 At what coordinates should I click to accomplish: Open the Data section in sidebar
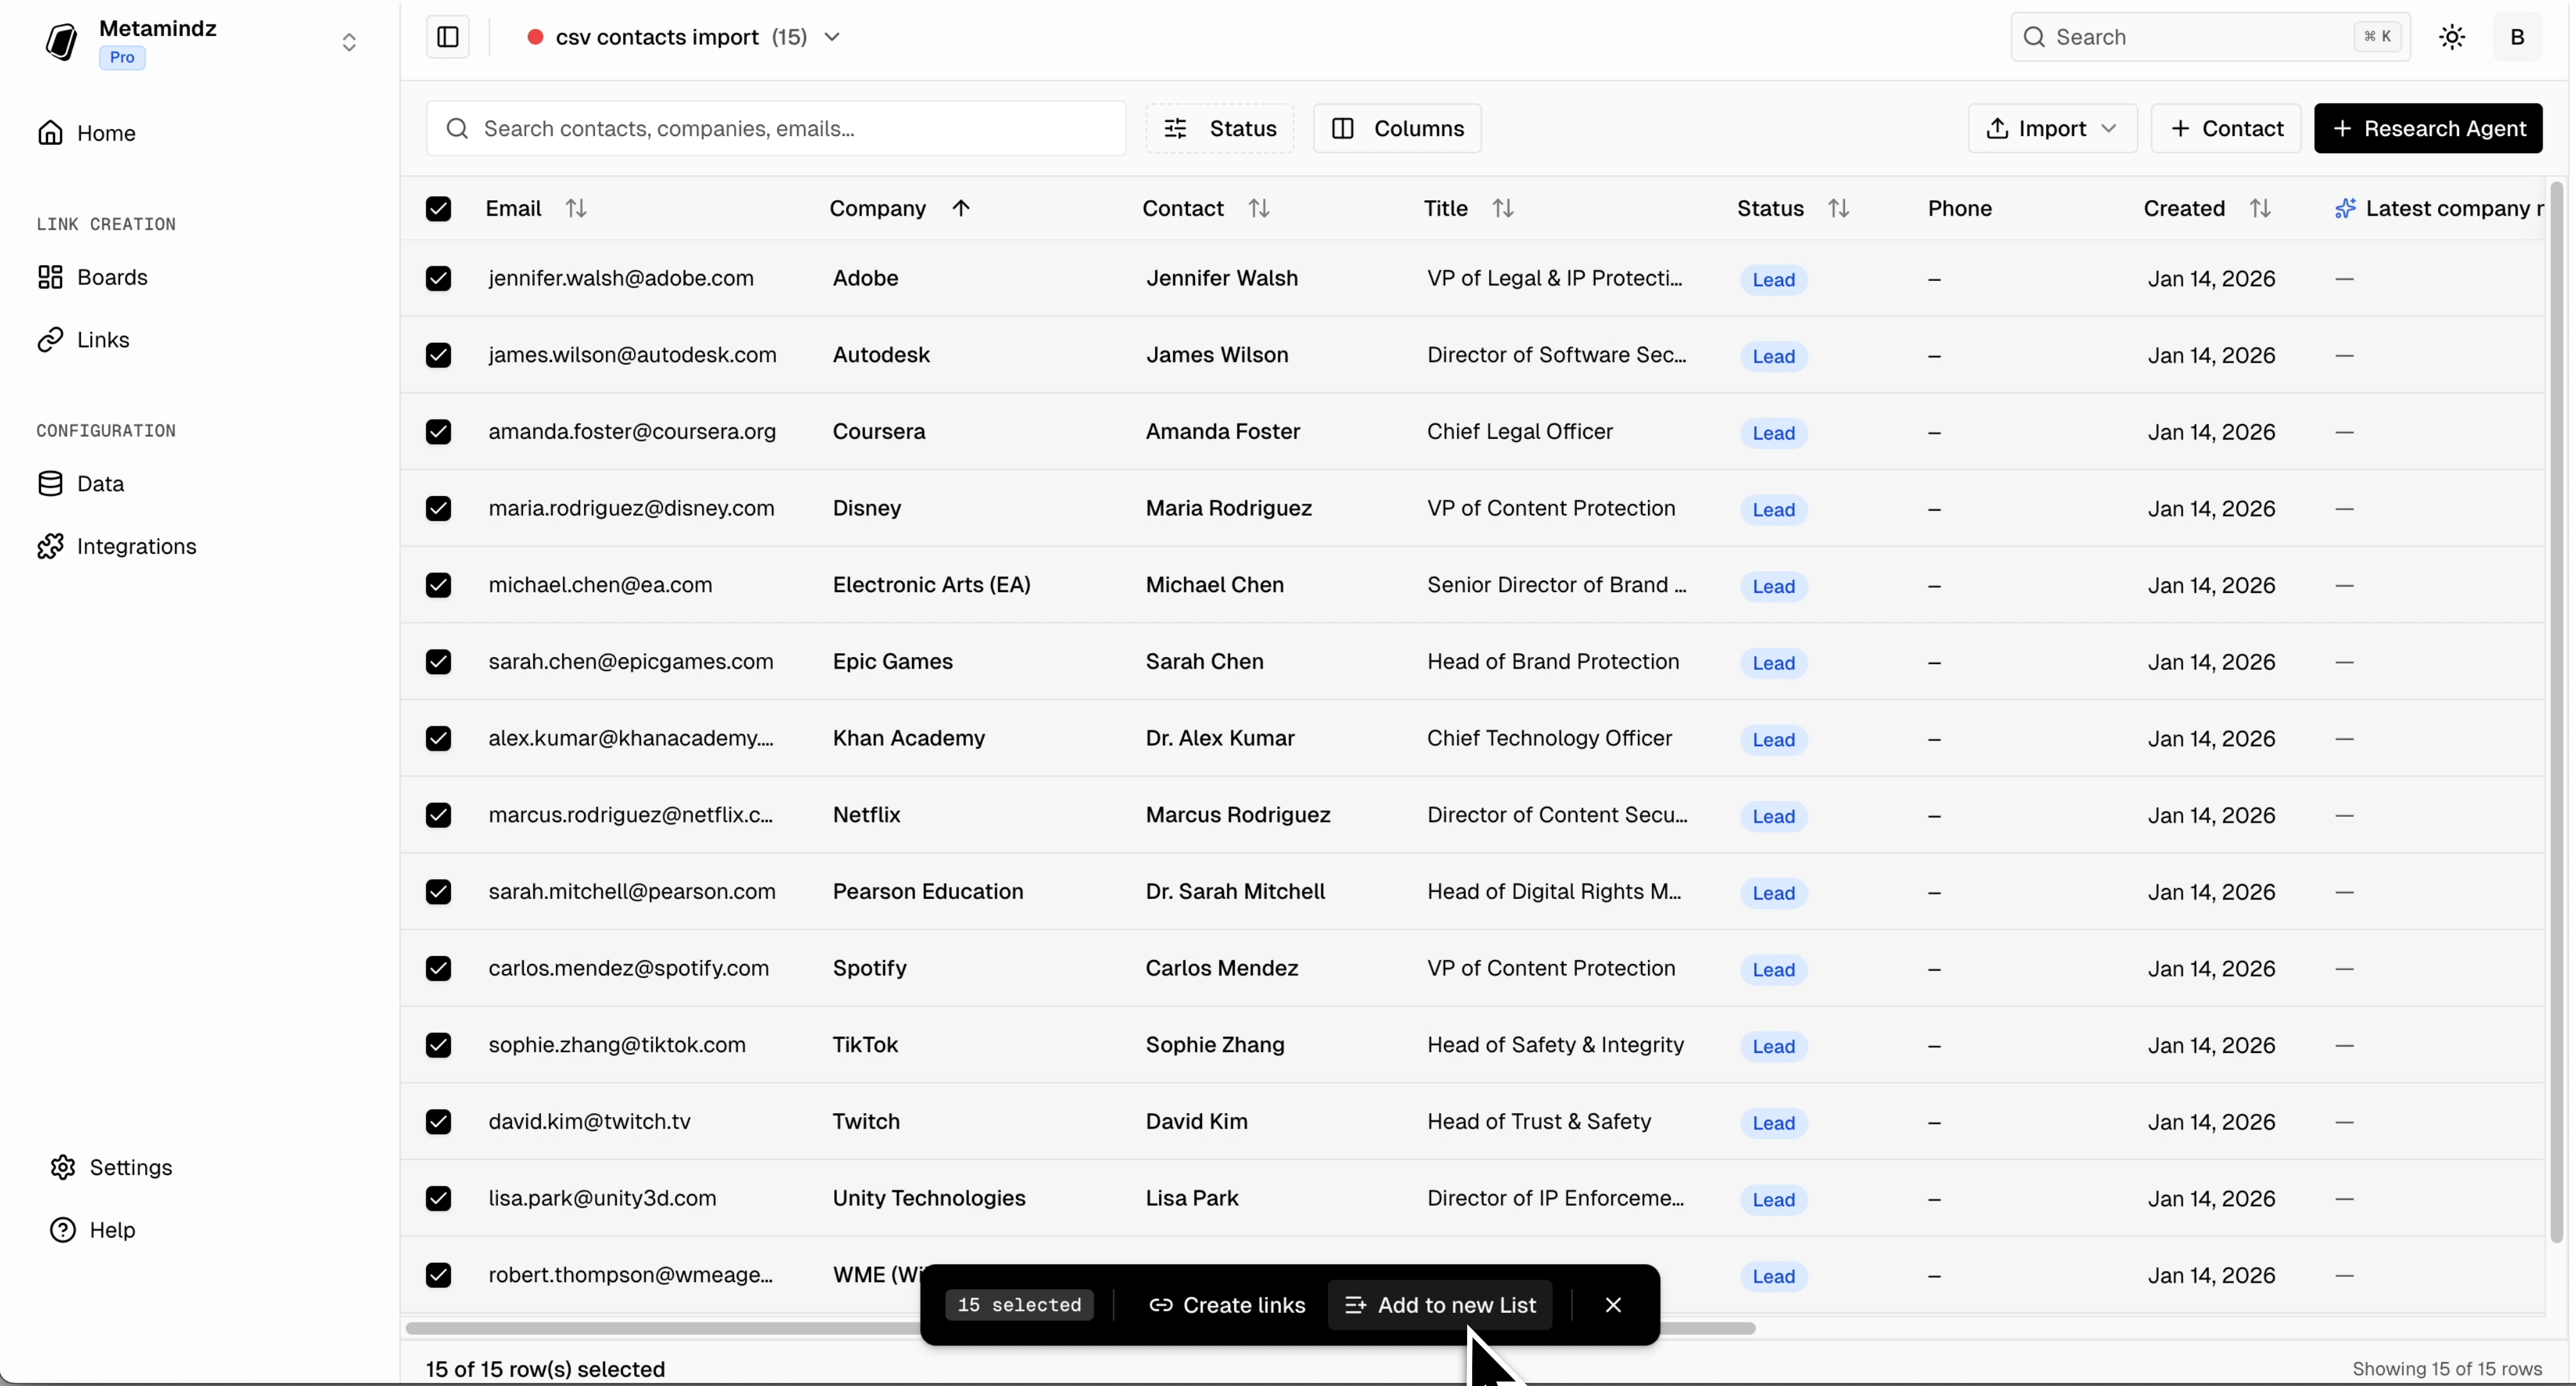coord(100,484)
